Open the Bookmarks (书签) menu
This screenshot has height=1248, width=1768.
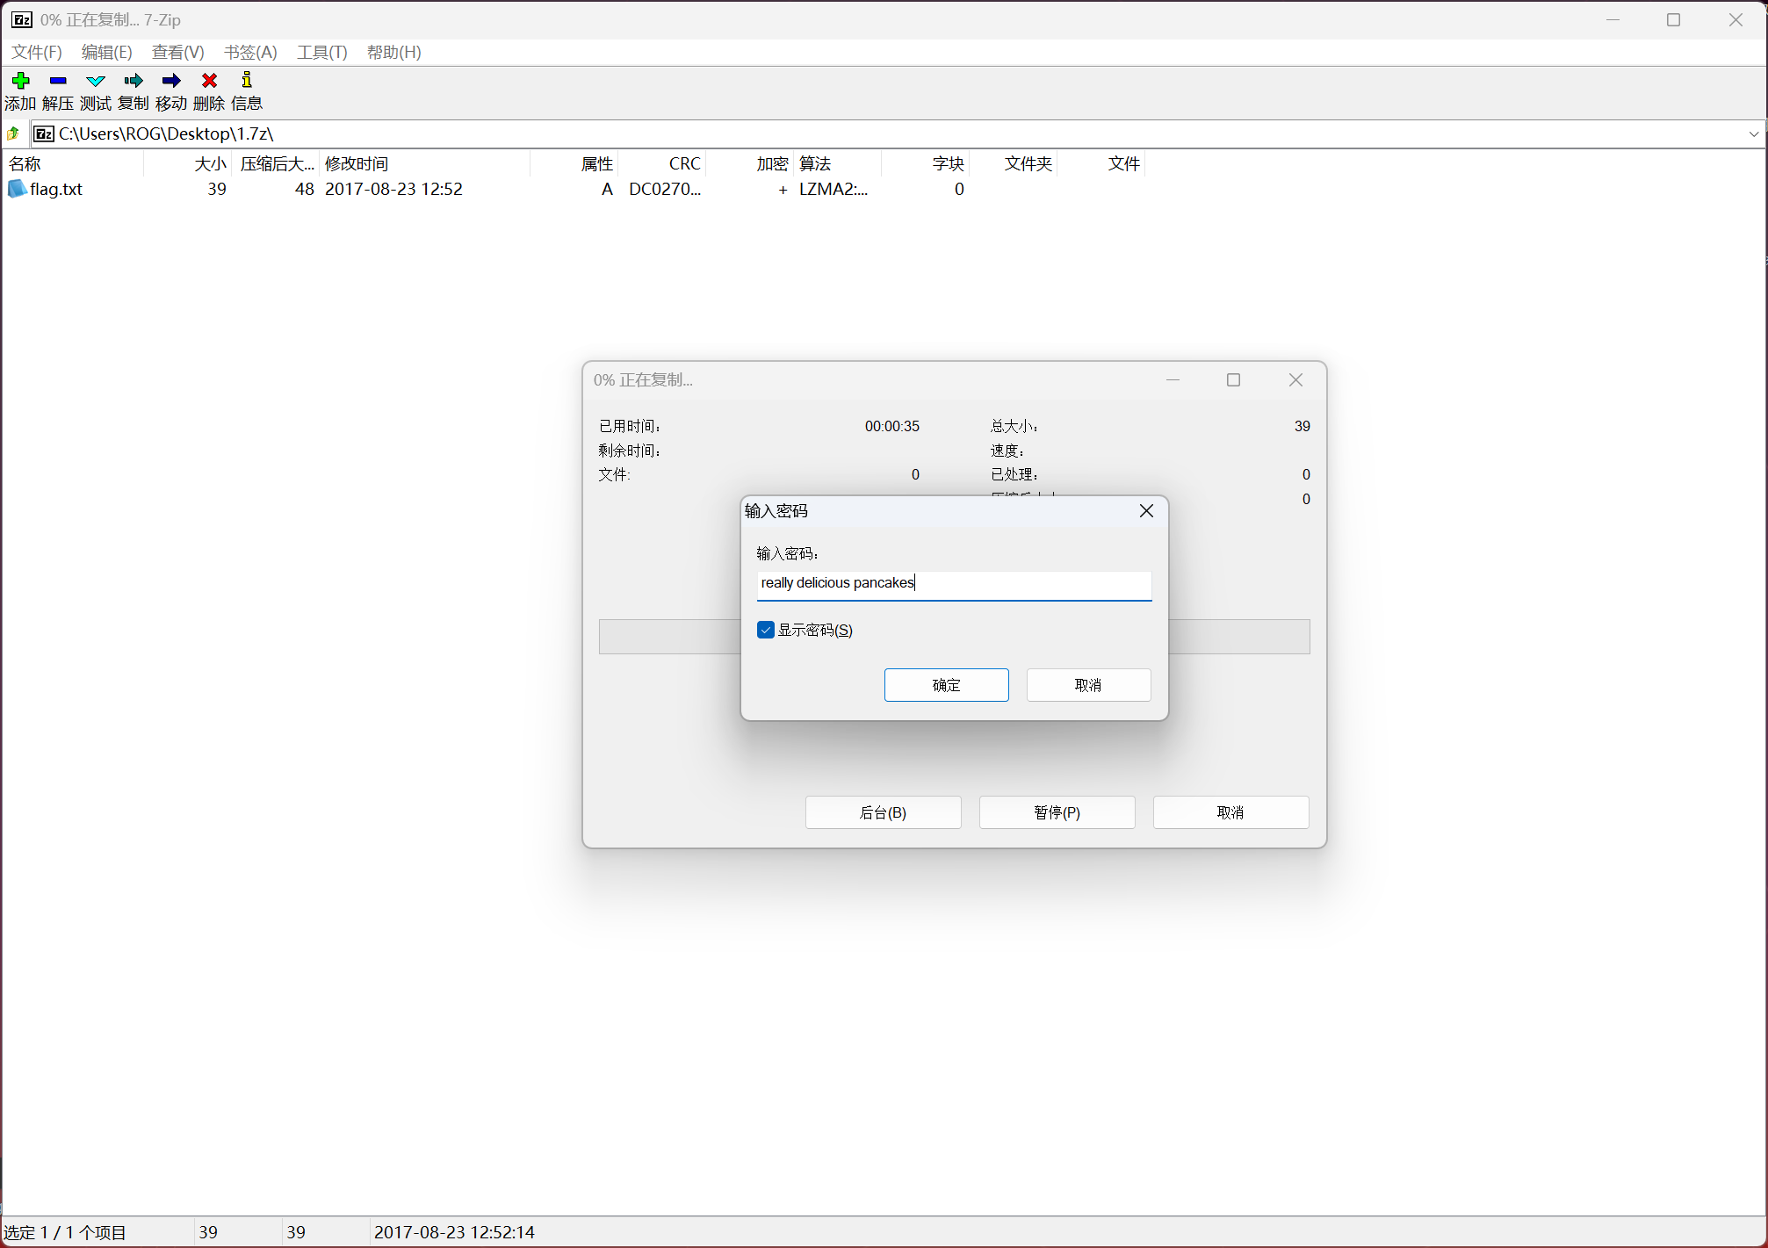pyautogui.click(x=250, y=52)
